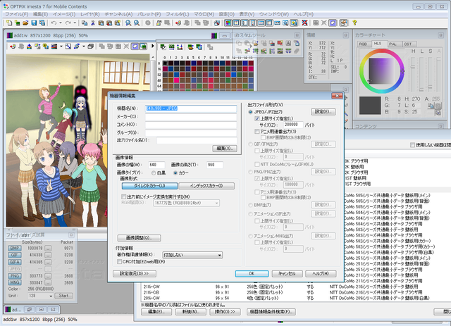This screenshot has width=451, height=326.
Task: Select the monochrome (白黒) image type radio
Action: click(x=154, y=173)
